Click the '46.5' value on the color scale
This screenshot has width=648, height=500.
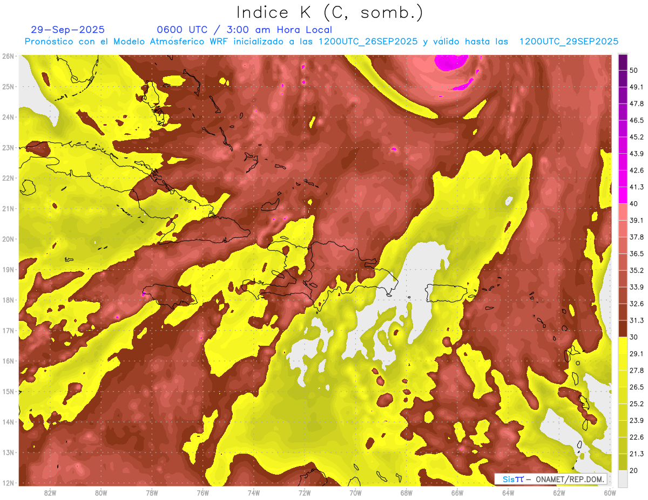click(x=636, y=120)
